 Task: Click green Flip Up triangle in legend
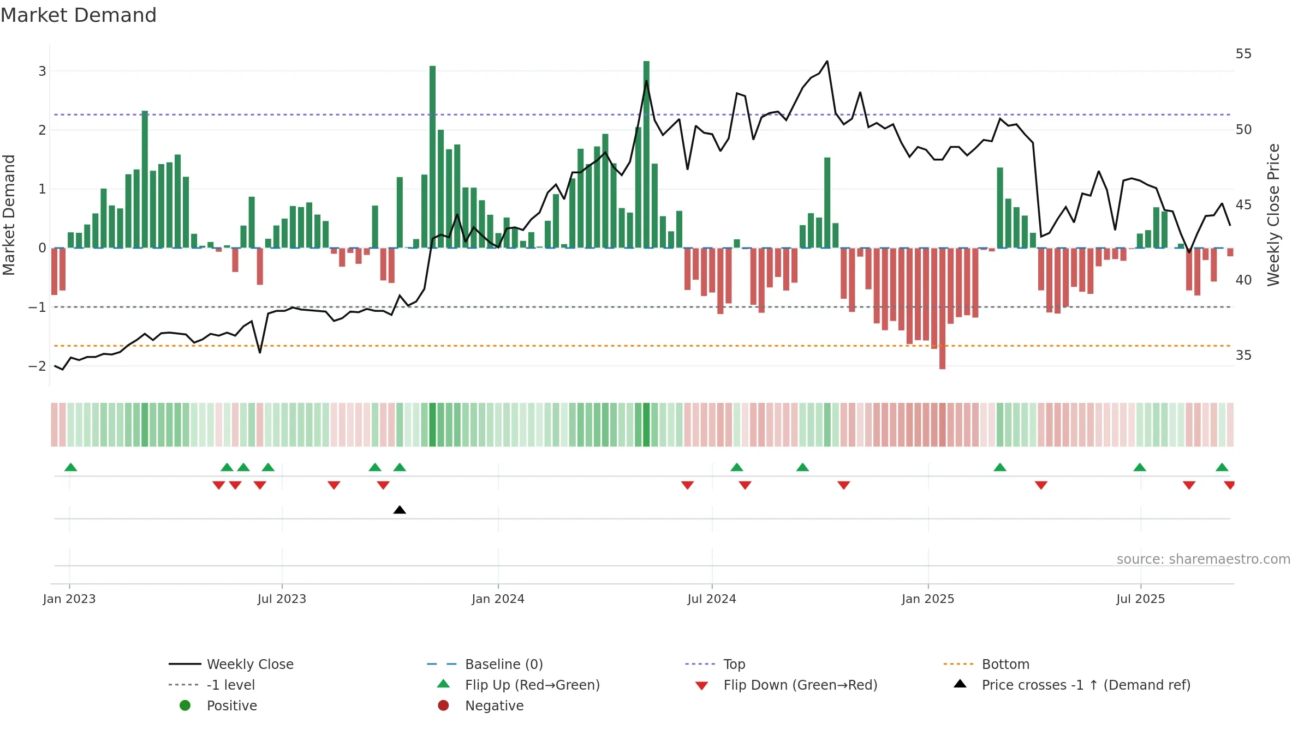click(x=444, y=684)
